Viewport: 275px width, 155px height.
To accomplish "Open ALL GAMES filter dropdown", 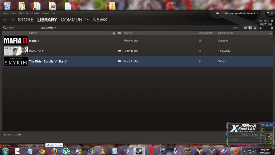I will (49, 28).
